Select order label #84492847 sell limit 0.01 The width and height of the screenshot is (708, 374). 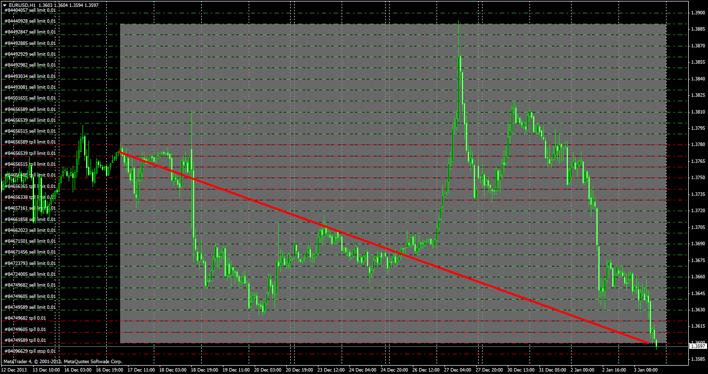click(30, 32)
